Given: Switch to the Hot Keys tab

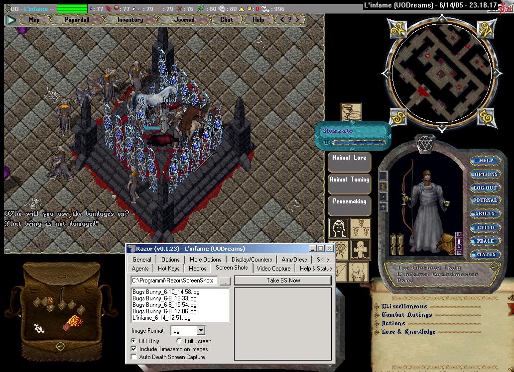Looking at the screenshot, I should pyautogui.click(x=168, y=268).
